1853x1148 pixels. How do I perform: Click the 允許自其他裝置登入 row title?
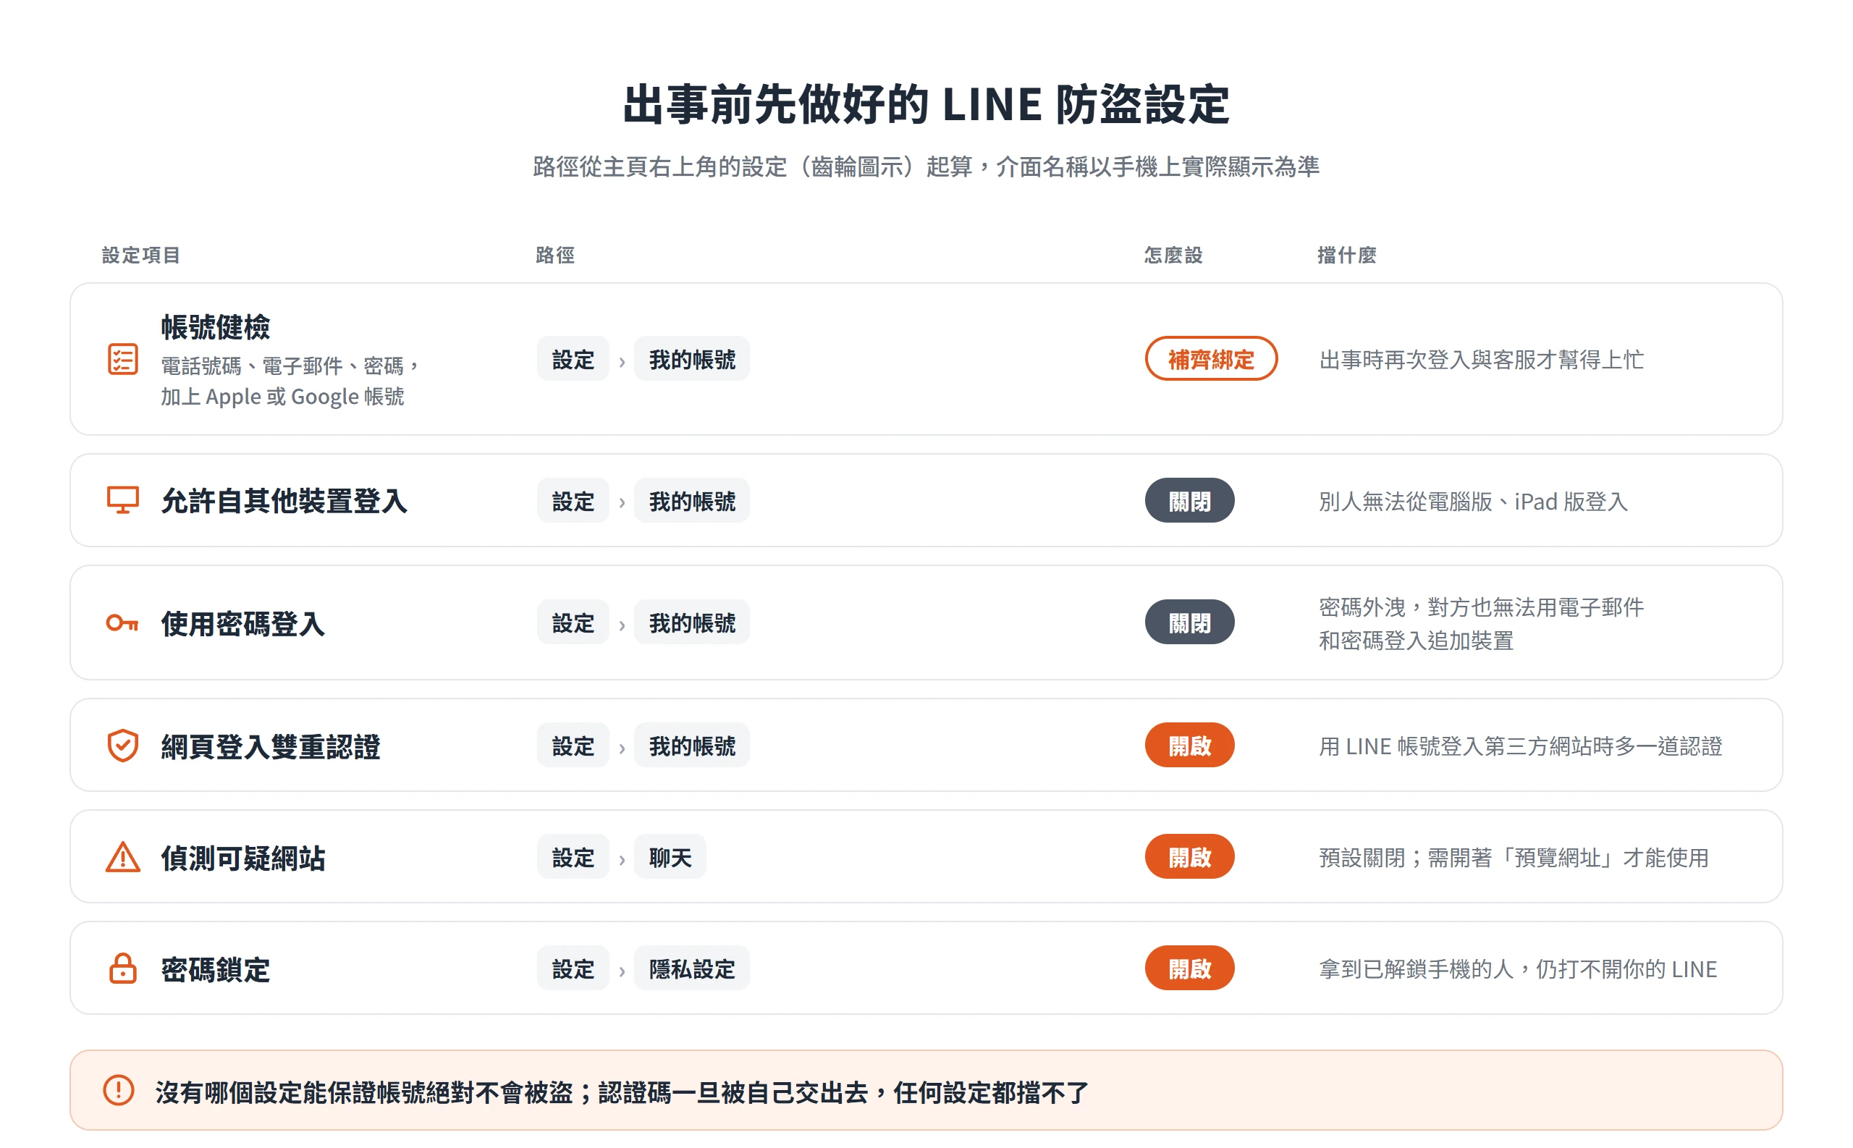pyautogui.click(x=284, y=501)
